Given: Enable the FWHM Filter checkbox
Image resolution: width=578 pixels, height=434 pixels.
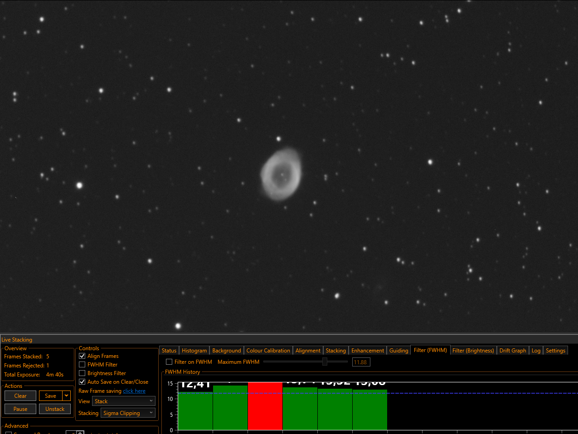Looking at the screenshot, I should coord(82,365).
